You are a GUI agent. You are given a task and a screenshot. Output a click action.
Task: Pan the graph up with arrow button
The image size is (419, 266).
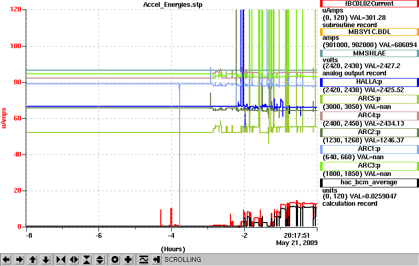point(32,260)
